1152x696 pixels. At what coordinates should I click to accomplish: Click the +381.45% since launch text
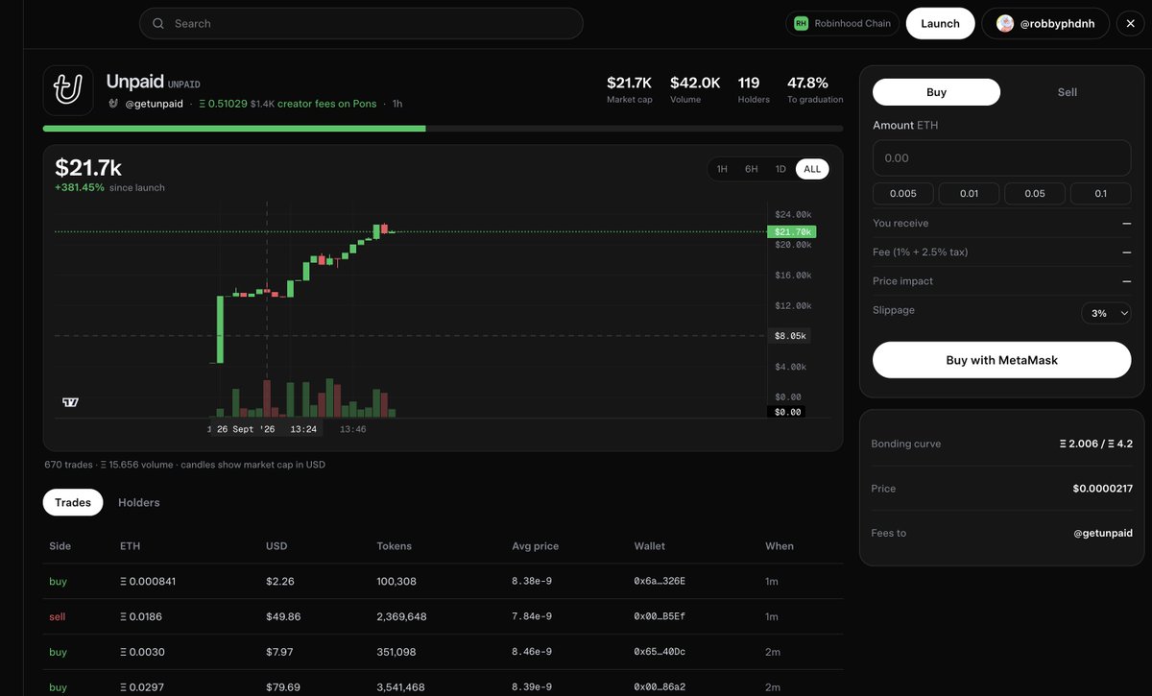pyautogui.click(x=109, y=187)
